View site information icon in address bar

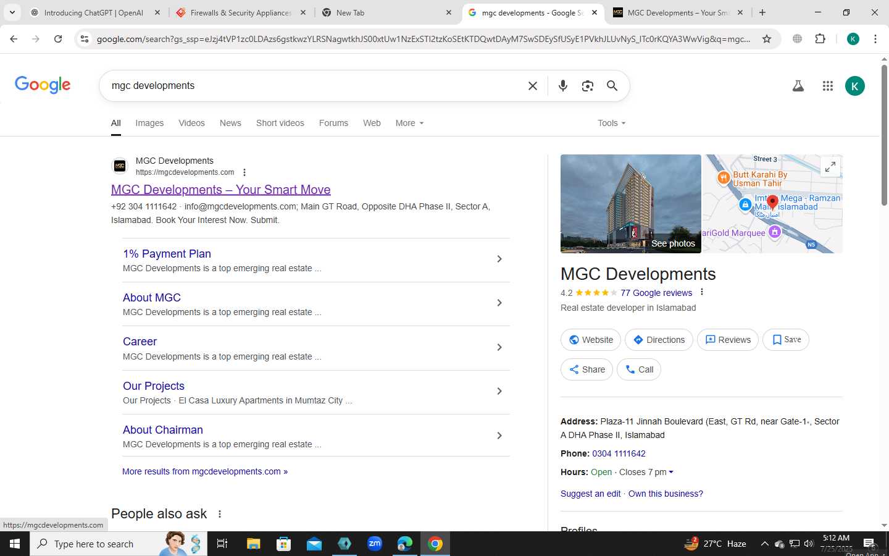point(85,39)
